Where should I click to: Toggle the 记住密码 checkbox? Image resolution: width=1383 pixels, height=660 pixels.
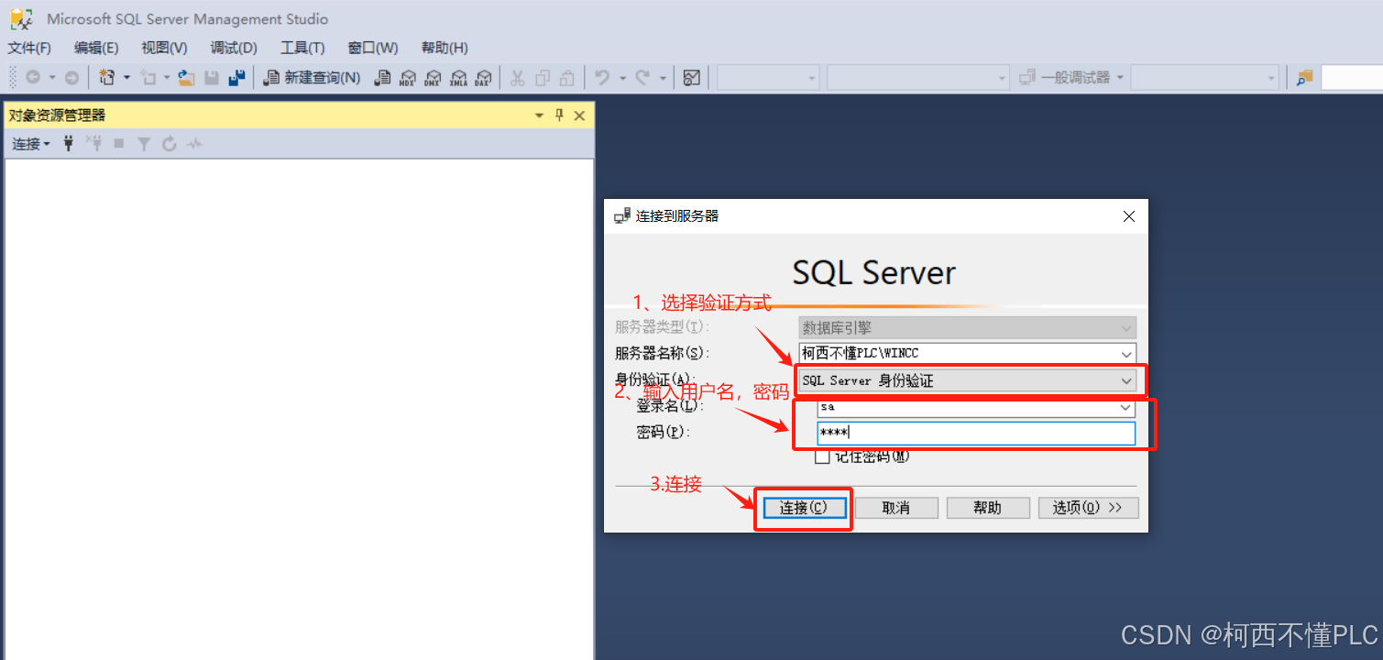click(822, 456)
